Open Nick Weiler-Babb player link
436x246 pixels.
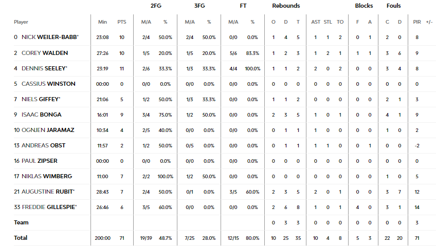[50, 37]
